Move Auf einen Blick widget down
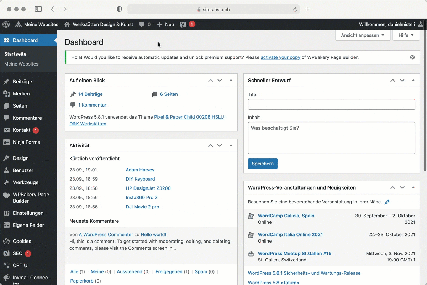This screenshot has height=285, width=427. point(220,81)
